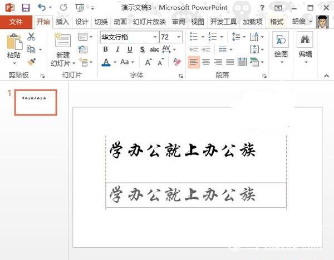The height and width of the screenshot is (260, 334).
Task: Open Align Text vertical dropdown
Action: pos(257,49)
